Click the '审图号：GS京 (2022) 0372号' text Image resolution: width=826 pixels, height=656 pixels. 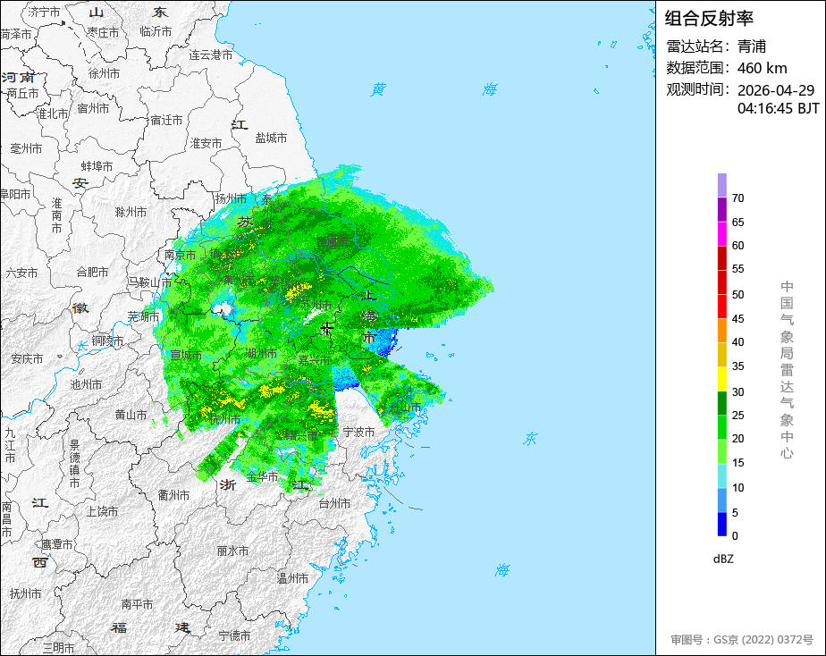click(x=742, y=640)
